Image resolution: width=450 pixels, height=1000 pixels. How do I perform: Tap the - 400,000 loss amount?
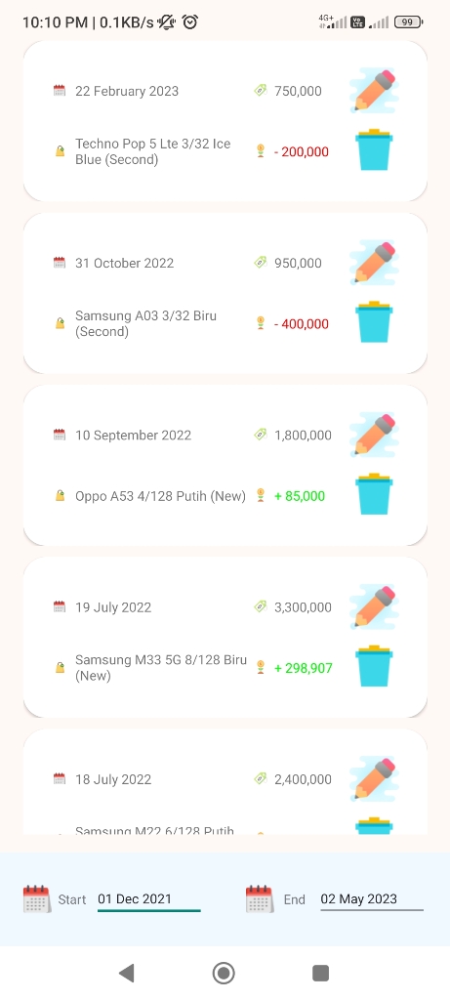pos(302,324)
